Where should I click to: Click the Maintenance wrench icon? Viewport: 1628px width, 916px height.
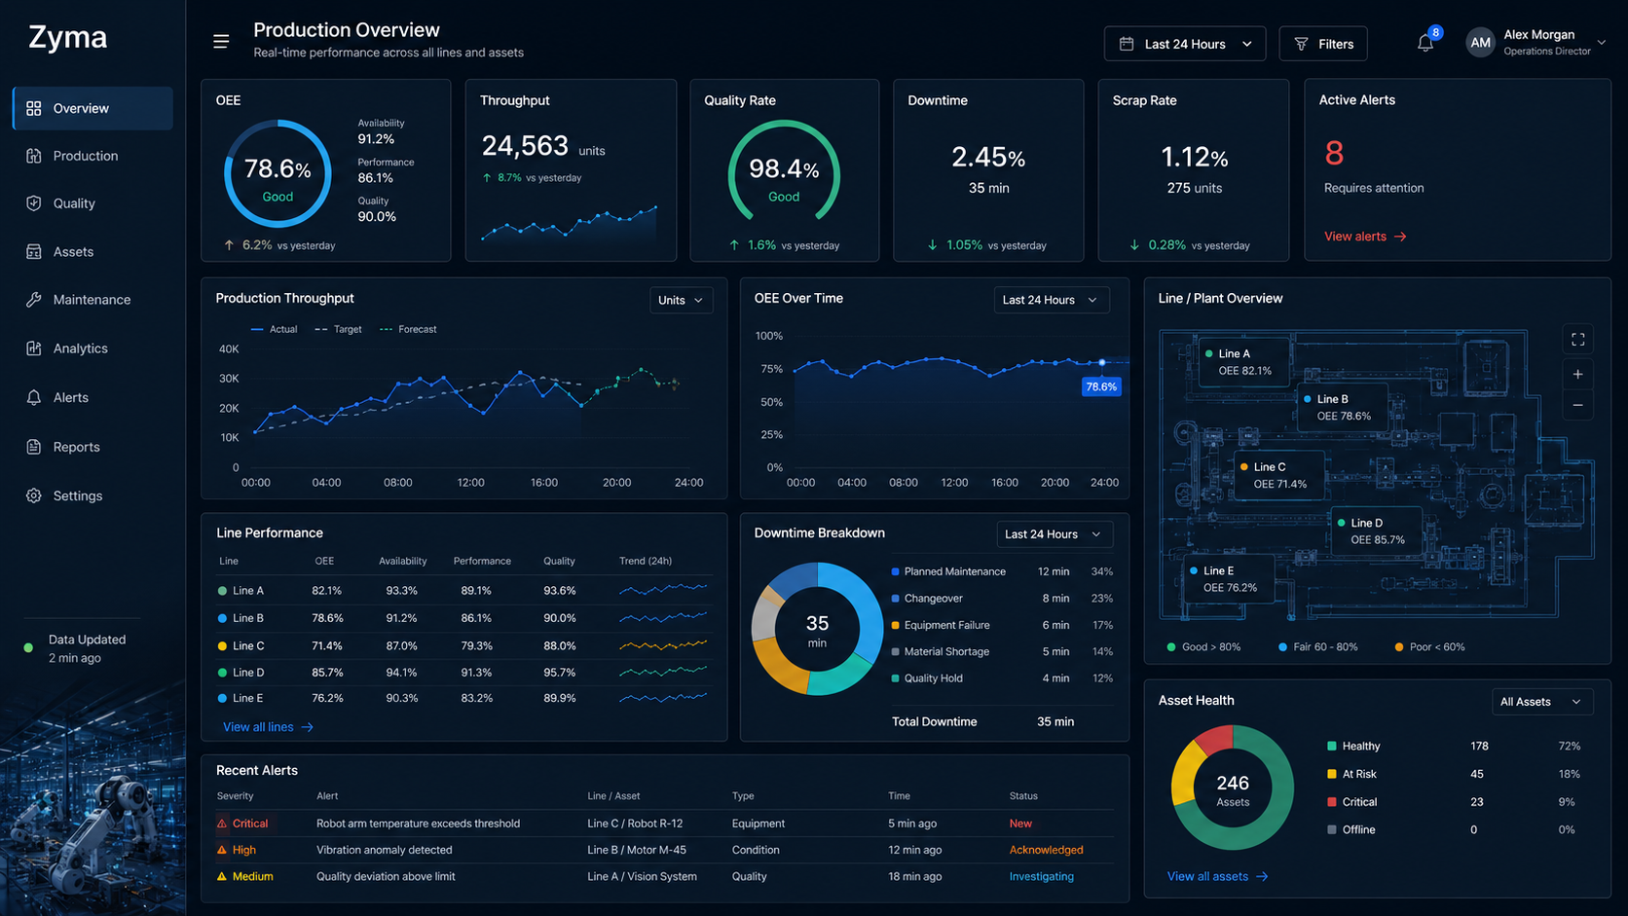34,300
